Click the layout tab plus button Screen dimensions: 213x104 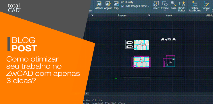click(x=87, y=94)
